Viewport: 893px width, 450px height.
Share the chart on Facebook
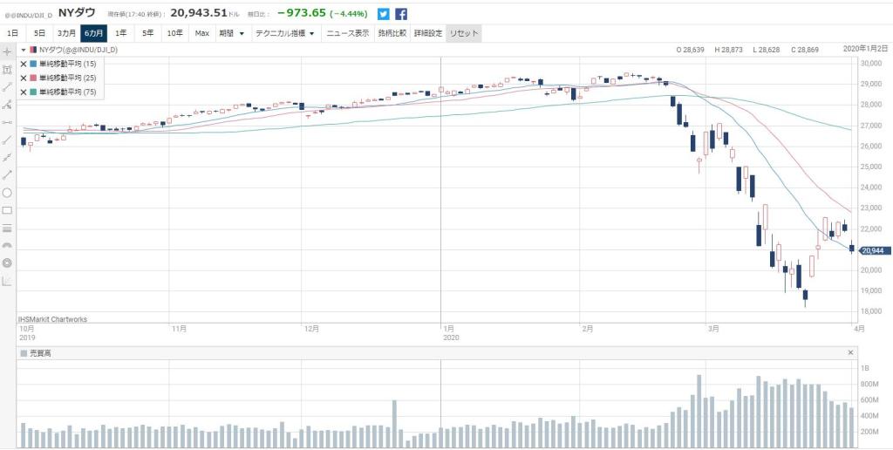(401, 14)
